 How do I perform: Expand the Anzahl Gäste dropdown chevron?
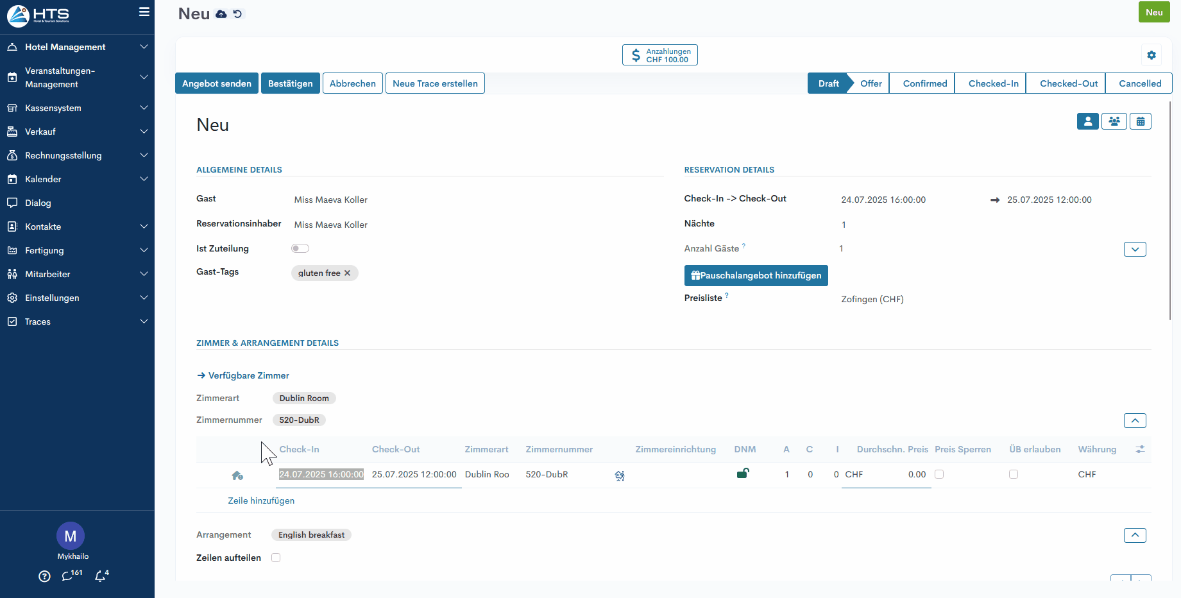[1135, 249]
